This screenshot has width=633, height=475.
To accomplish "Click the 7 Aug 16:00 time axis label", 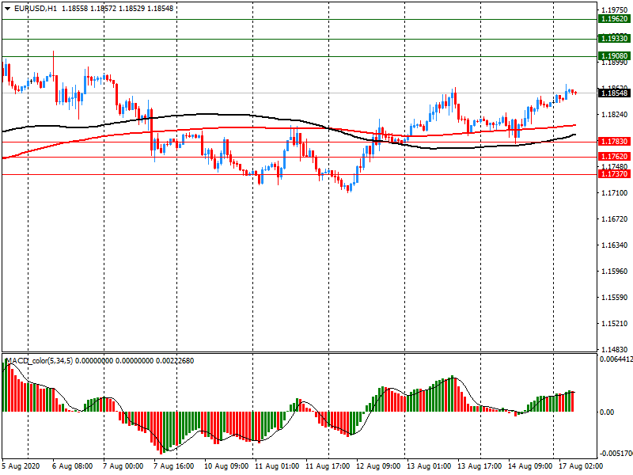I will click(x=174, y=467).
